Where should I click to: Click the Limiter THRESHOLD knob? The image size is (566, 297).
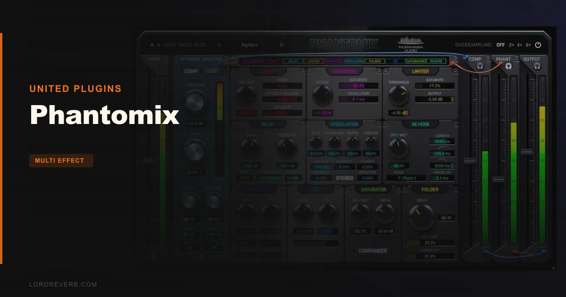click(399, 96)
